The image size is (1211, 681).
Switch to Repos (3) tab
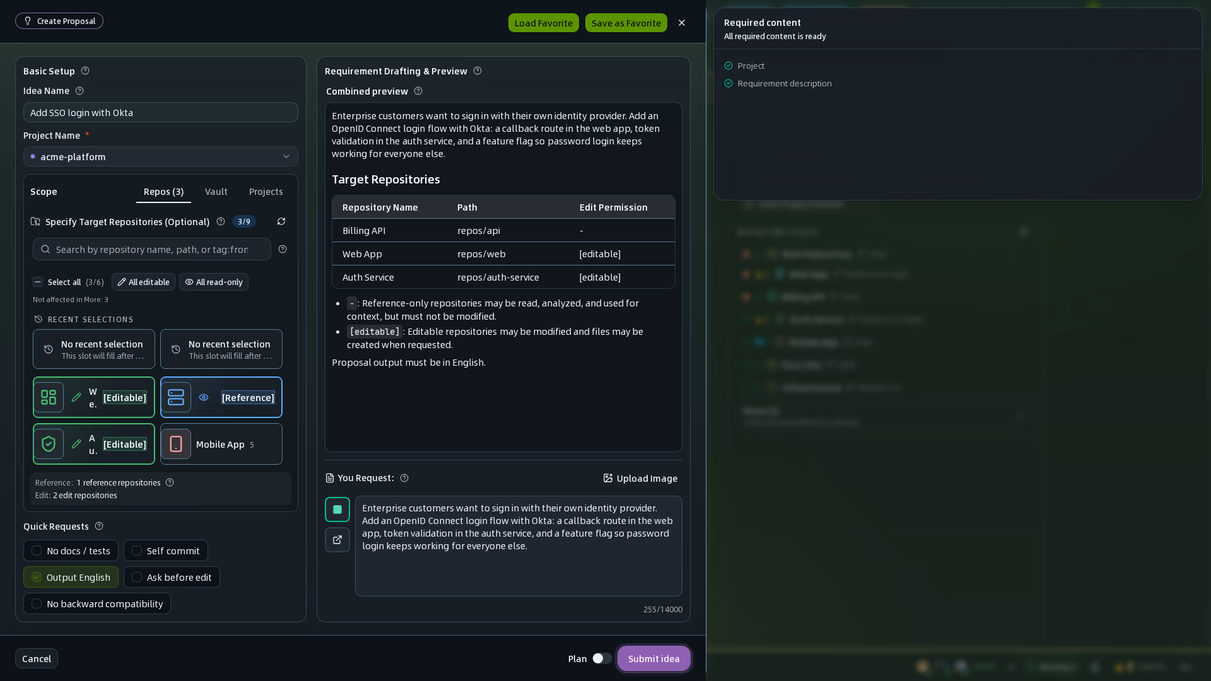pos(163,192)
